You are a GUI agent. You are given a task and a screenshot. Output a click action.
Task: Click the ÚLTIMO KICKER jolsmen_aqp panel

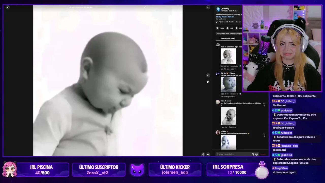click(175, 170)
